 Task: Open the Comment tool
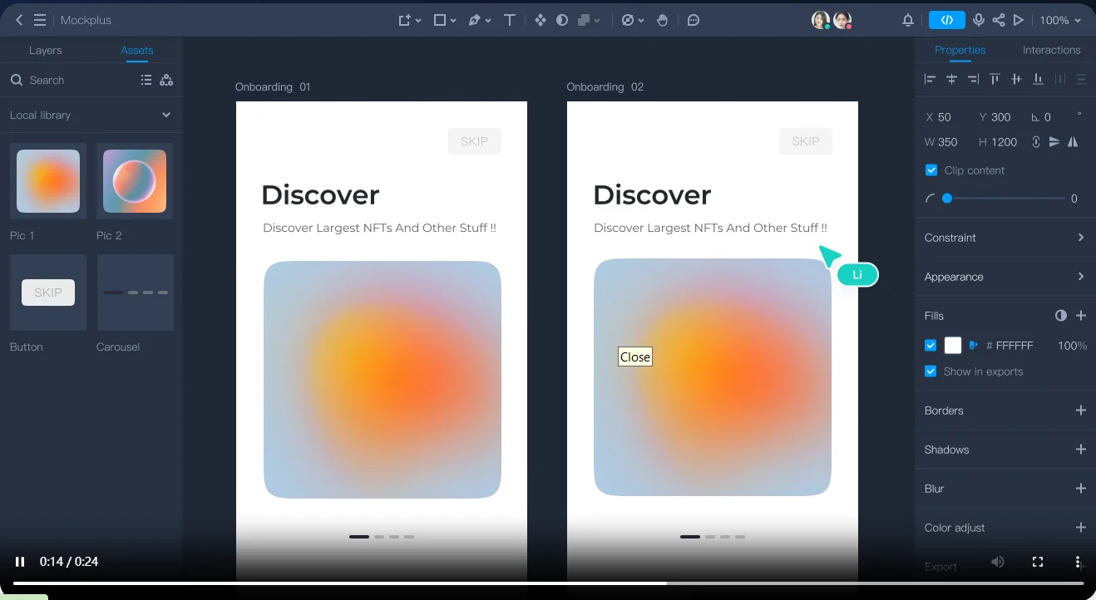tap(693, 20)
